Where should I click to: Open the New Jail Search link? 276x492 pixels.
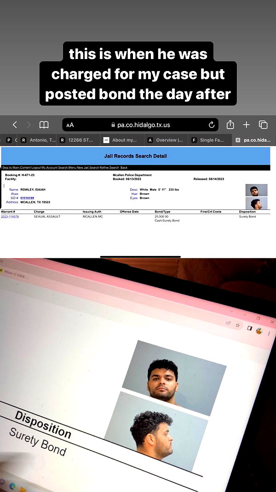[88, 167]
